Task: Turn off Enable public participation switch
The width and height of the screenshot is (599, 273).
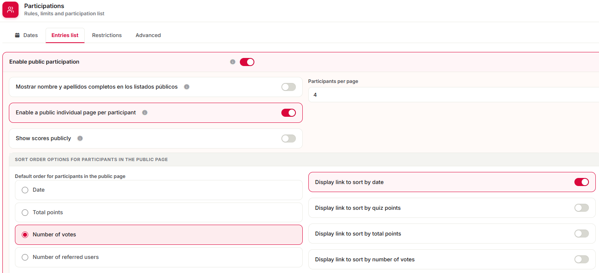Action: [x=247, y=62]
